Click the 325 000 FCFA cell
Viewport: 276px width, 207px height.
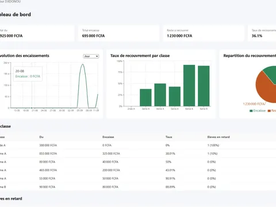(111, 154)
